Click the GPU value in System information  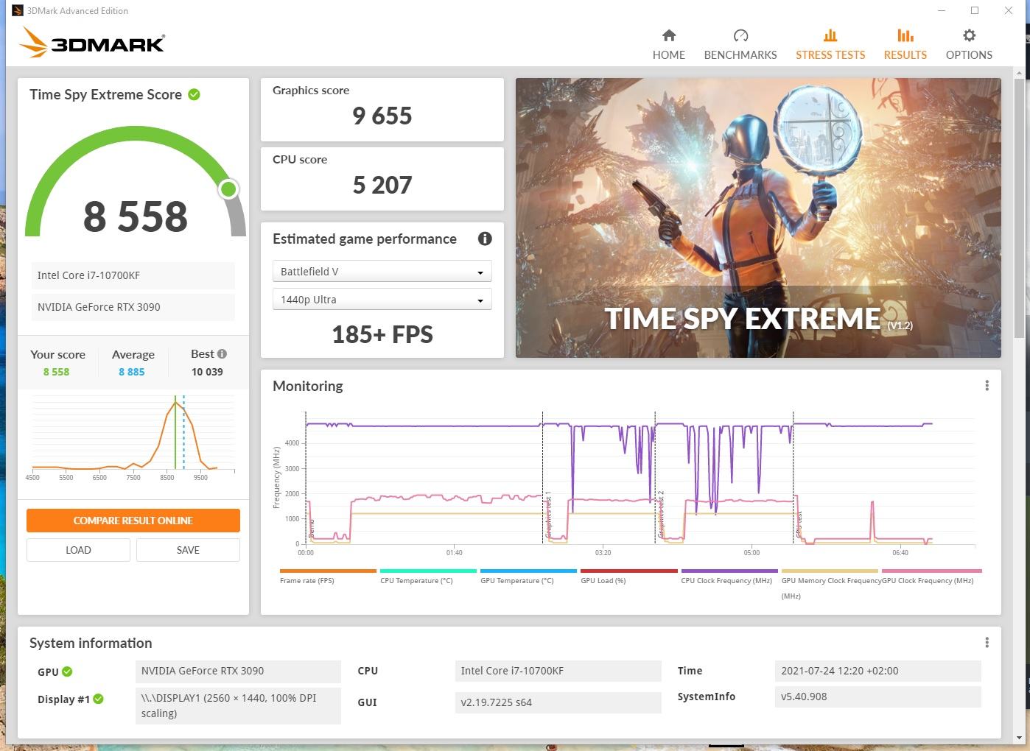tap(238, 671)
